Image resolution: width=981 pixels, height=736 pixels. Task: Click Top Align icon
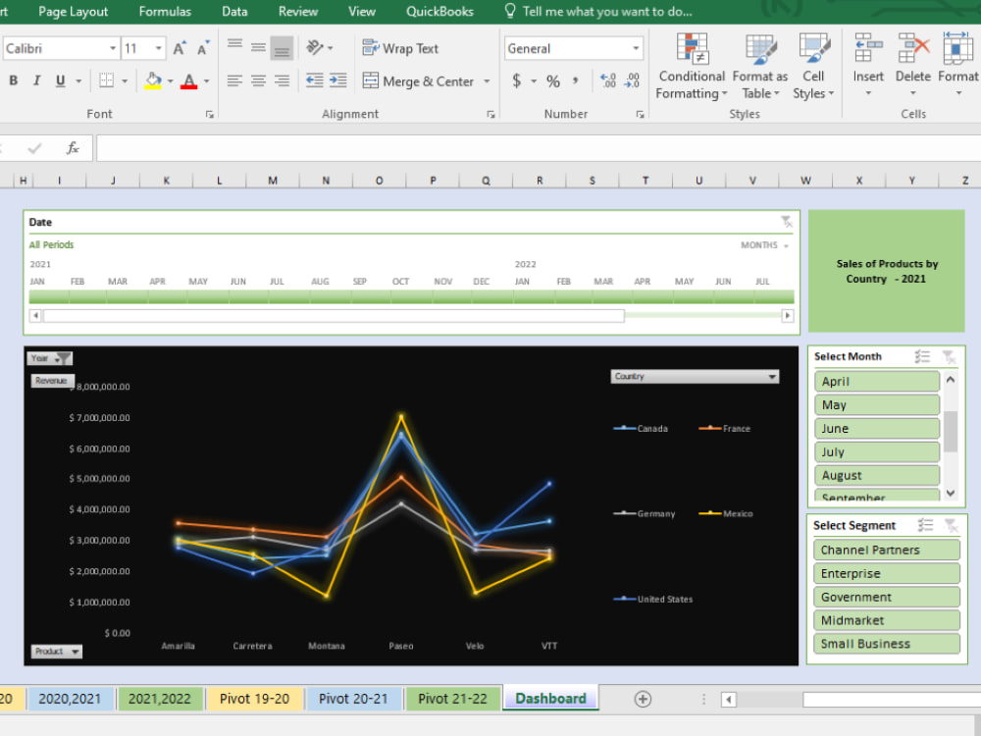tap(234, 47)
